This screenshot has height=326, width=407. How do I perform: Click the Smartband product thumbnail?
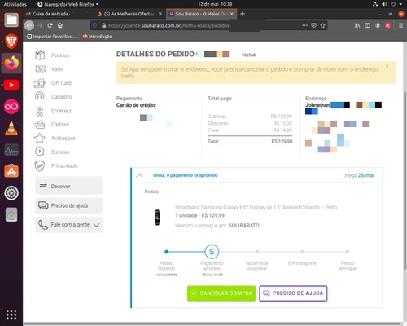click(157, 217)
